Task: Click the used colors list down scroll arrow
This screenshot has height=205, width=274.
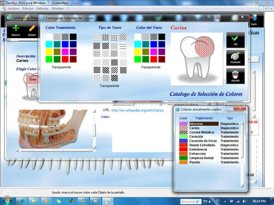Action: (242, 185)
